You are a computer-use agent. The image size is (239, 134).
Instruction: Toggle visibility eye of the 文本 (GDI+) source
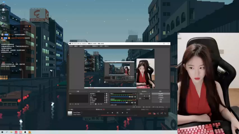[x=105, y=95]
